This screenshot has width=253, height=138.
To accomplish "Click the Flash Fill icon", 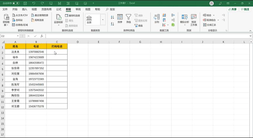I will point(164,15).
